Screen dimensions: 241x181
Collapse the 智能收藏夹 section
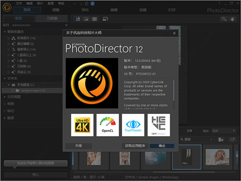(5, 32)
